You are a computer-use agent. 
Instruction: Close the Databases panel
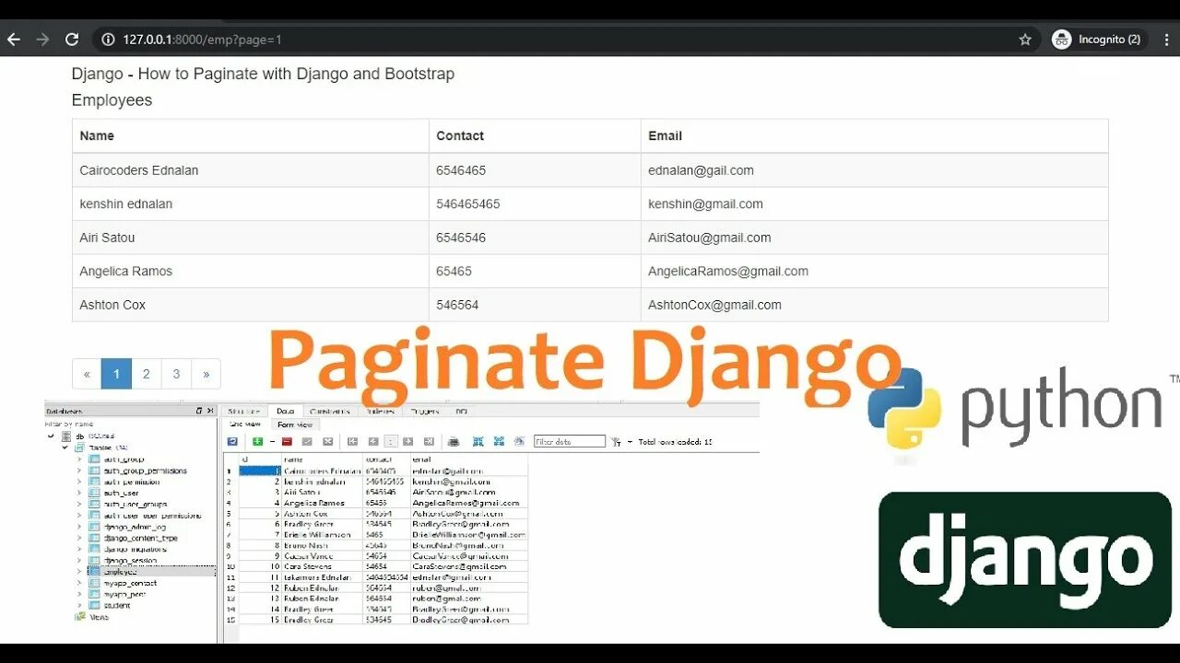(210, 411)
